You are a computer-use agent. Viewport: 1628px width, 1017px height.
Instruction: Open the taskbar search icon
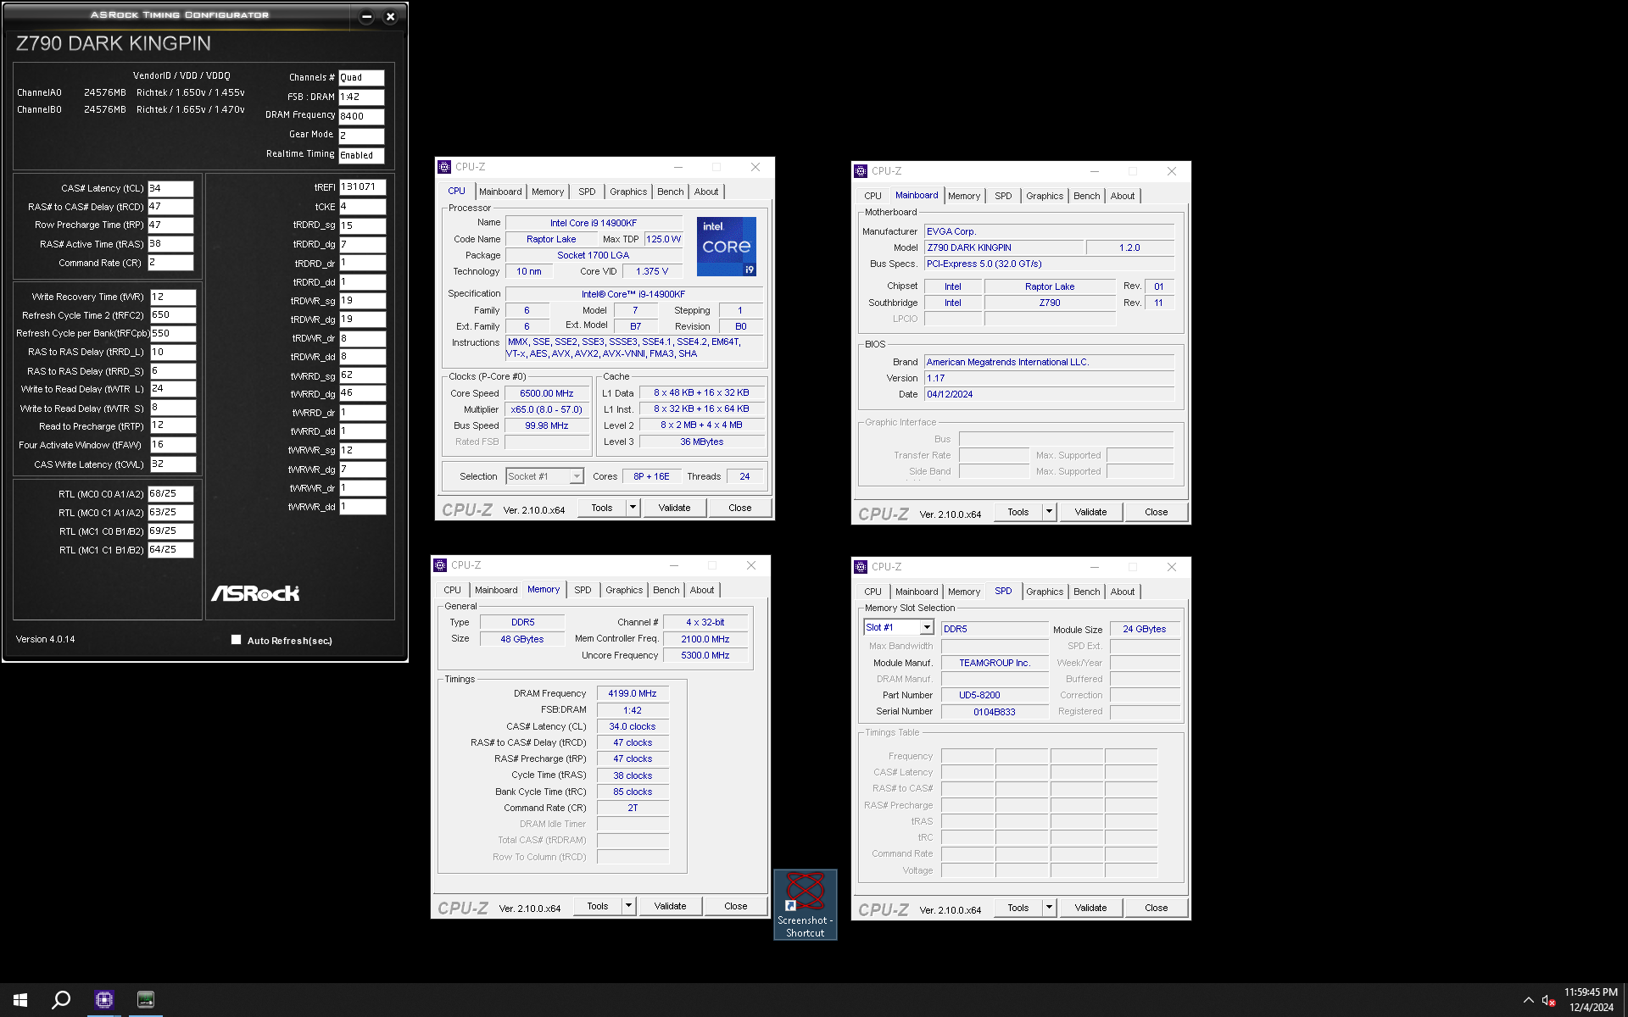click(x=61, y=1000)
